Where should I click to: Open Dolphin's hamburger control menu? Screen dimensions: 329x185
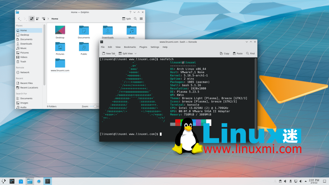click(141, 19)
